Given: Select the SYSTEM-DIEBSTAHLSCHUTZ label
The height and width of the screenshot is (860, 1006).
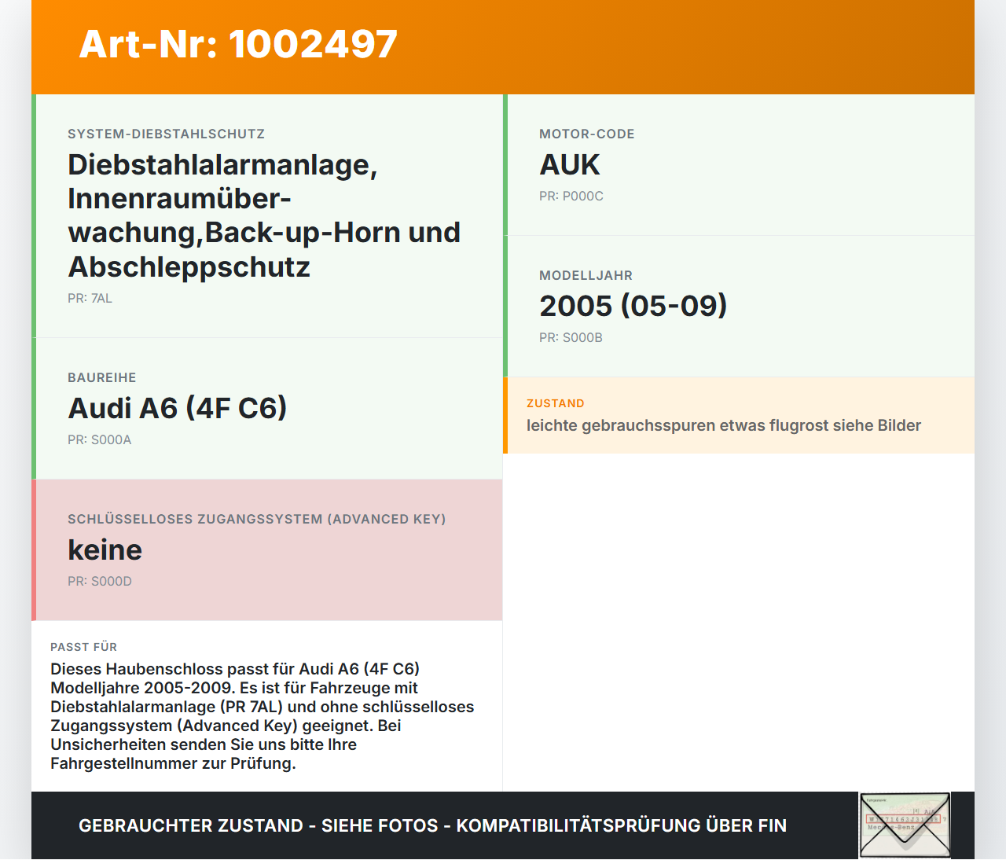Looking at the screenshot, I should pos(166,134).
